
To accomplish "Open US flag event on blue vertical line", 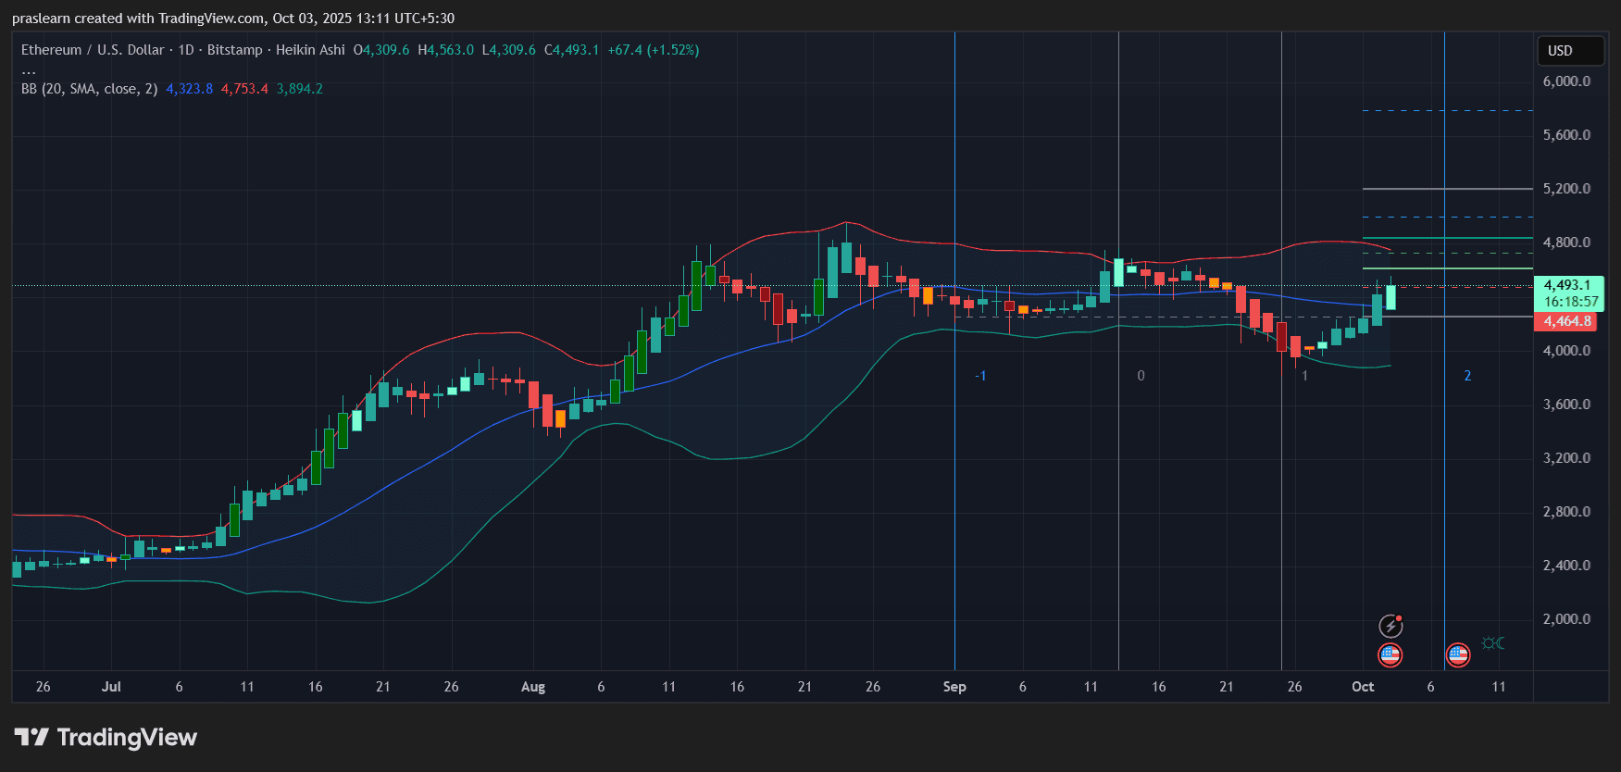I will (1458, 655).
